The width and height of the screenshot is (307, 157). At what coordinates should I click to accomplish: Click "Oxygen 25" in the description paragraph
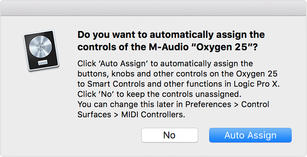257,74
